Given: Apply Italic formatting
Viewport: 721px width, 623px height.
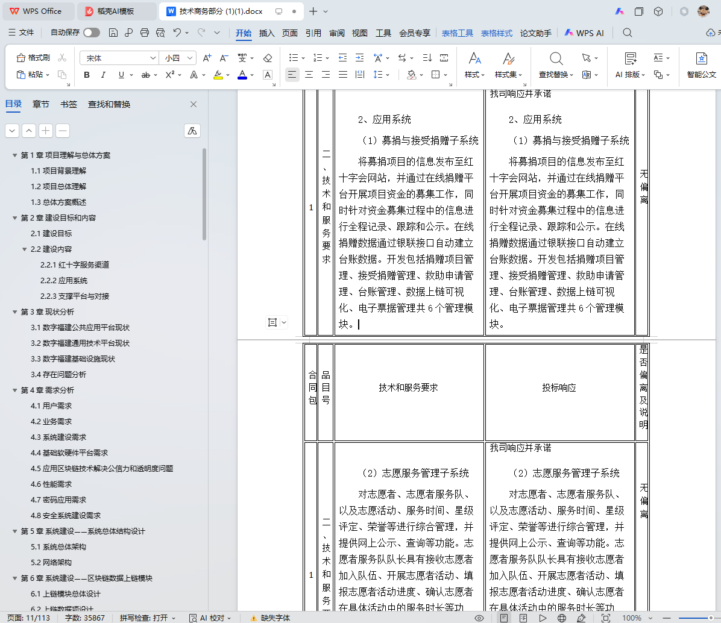Looking at the screenshot, I should coord(103,75).
